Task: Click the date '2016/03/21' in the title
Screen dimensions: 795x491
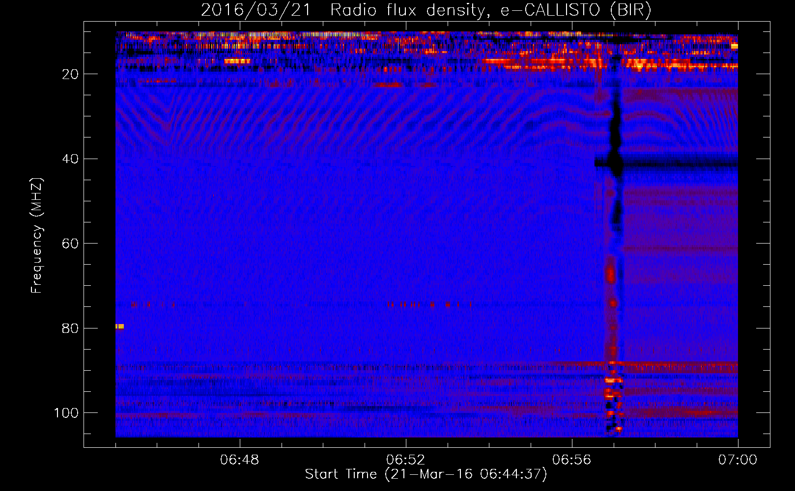Action: 256,10
